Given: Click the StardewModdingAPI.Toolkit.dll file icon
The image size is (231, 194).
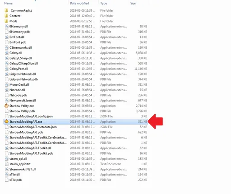Looking at the screenshot, I should pos(6,148).
